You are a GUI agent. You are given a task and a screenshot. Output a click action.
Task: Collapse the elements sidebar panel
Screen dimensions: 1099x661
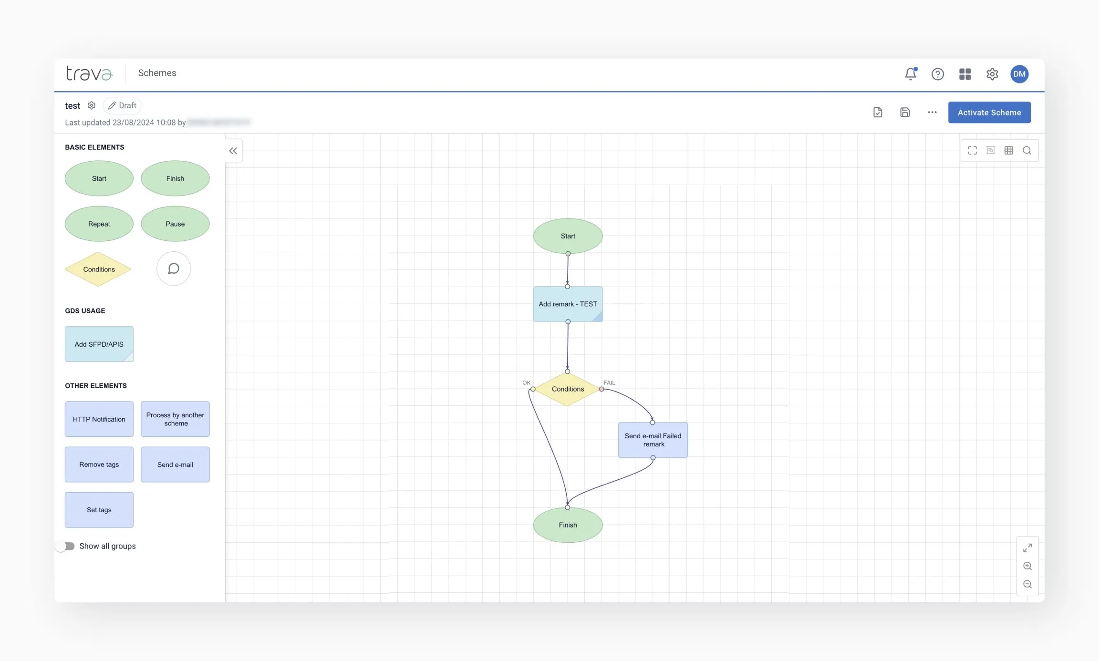233,151
